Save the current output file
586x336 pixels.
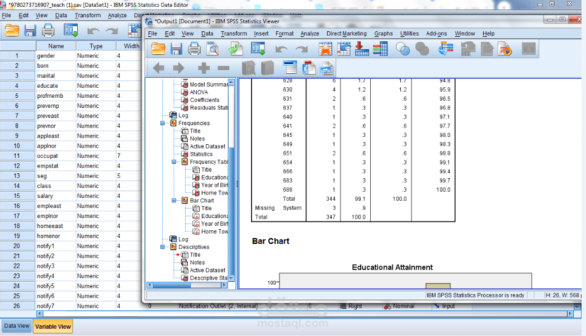coord(176,49)
